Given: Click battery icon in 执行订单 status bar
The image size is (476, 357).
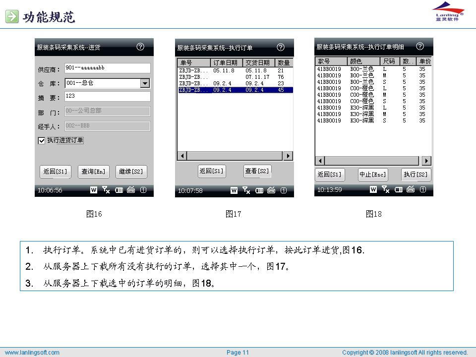Looking at the screenshot, I should tap(259, 190).
